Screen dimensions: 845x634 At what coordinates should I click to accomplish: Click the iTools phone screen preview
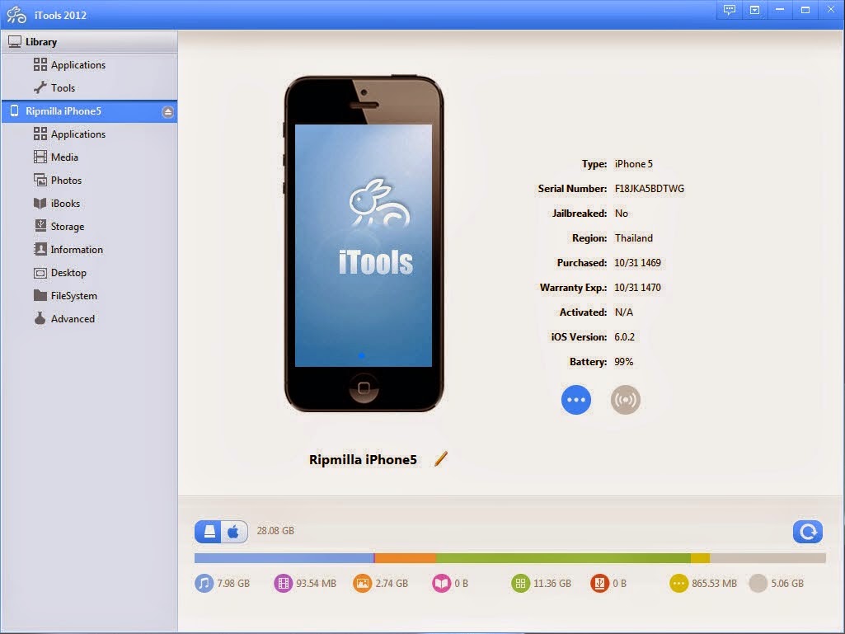364,246
